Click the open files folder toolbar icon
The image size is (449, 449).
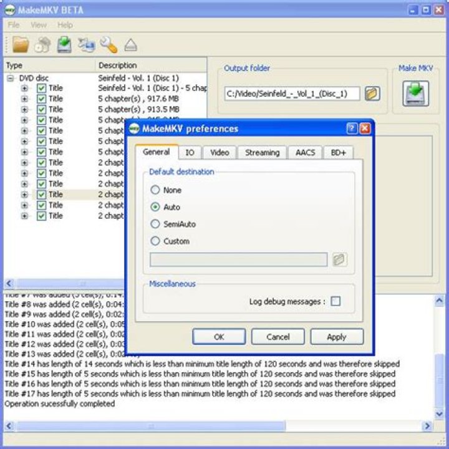21,45
